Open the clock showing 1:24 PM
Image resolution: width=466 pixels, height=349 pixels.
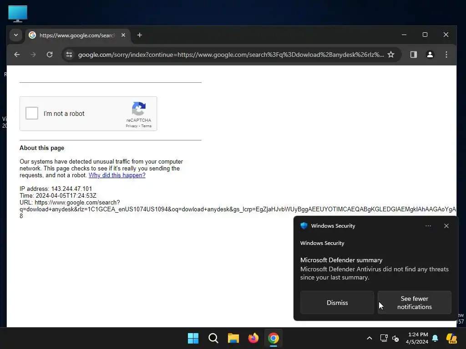[x=417, y=338]
